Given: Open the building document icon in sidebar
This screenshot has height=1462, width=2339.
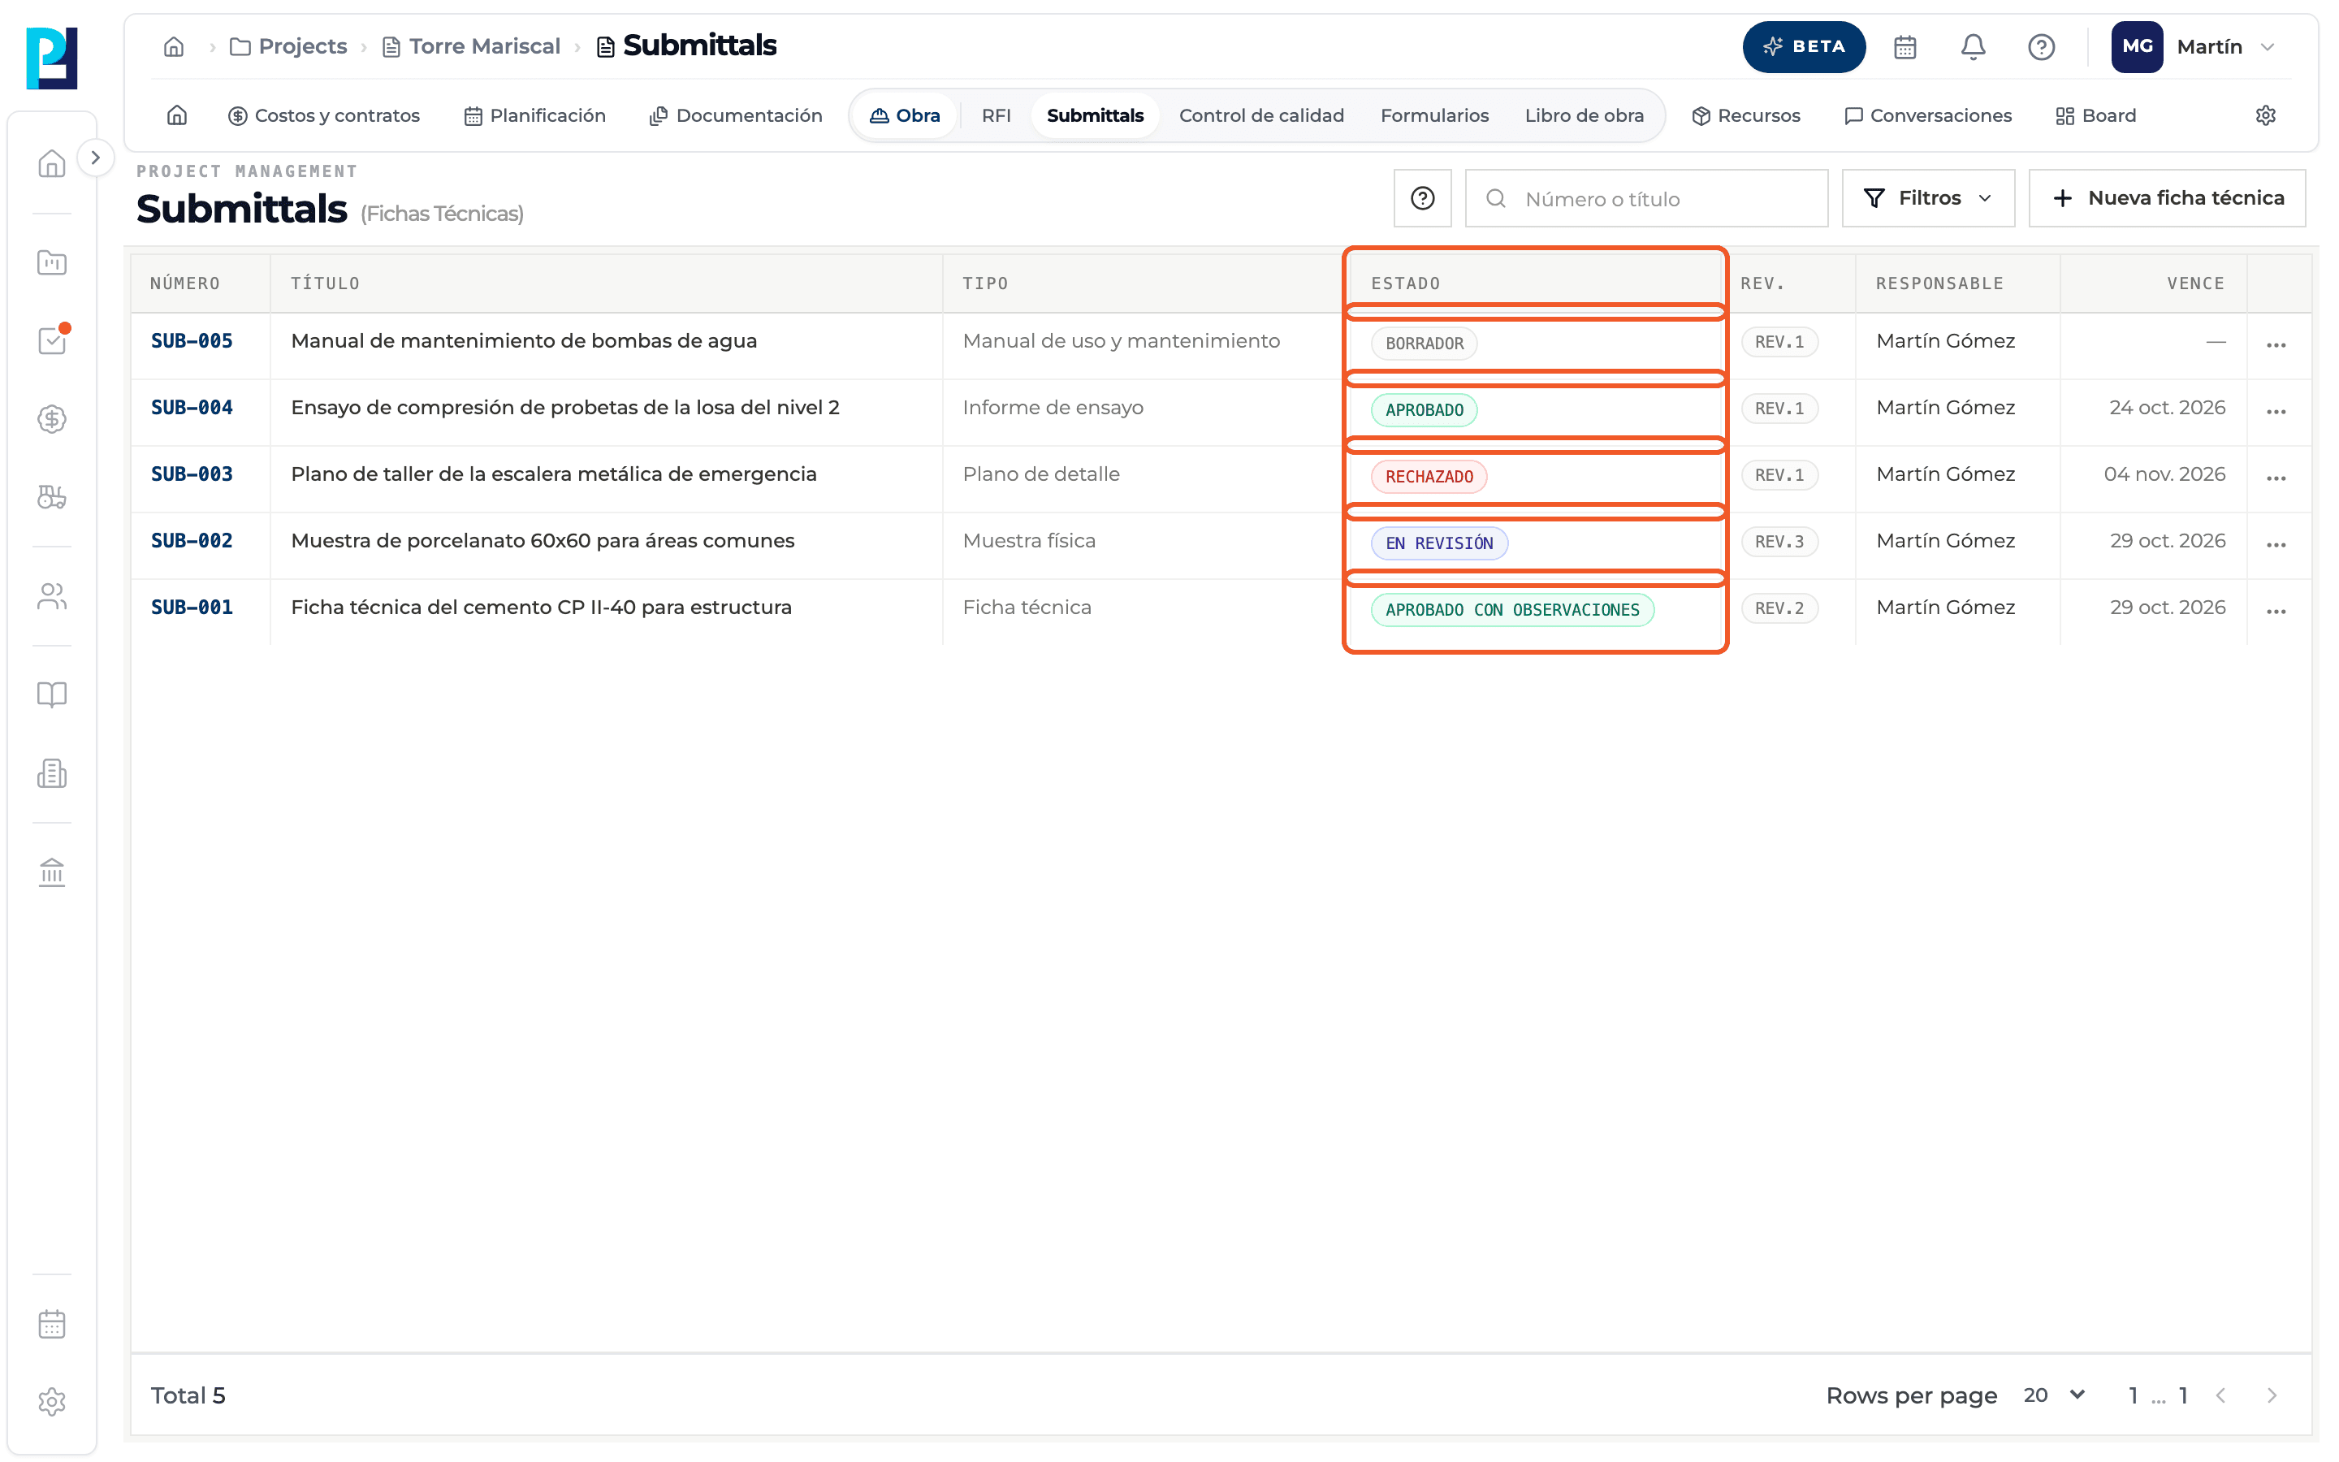Looking at the screenshot, I should pyautogui.click(x=51, y=773).
